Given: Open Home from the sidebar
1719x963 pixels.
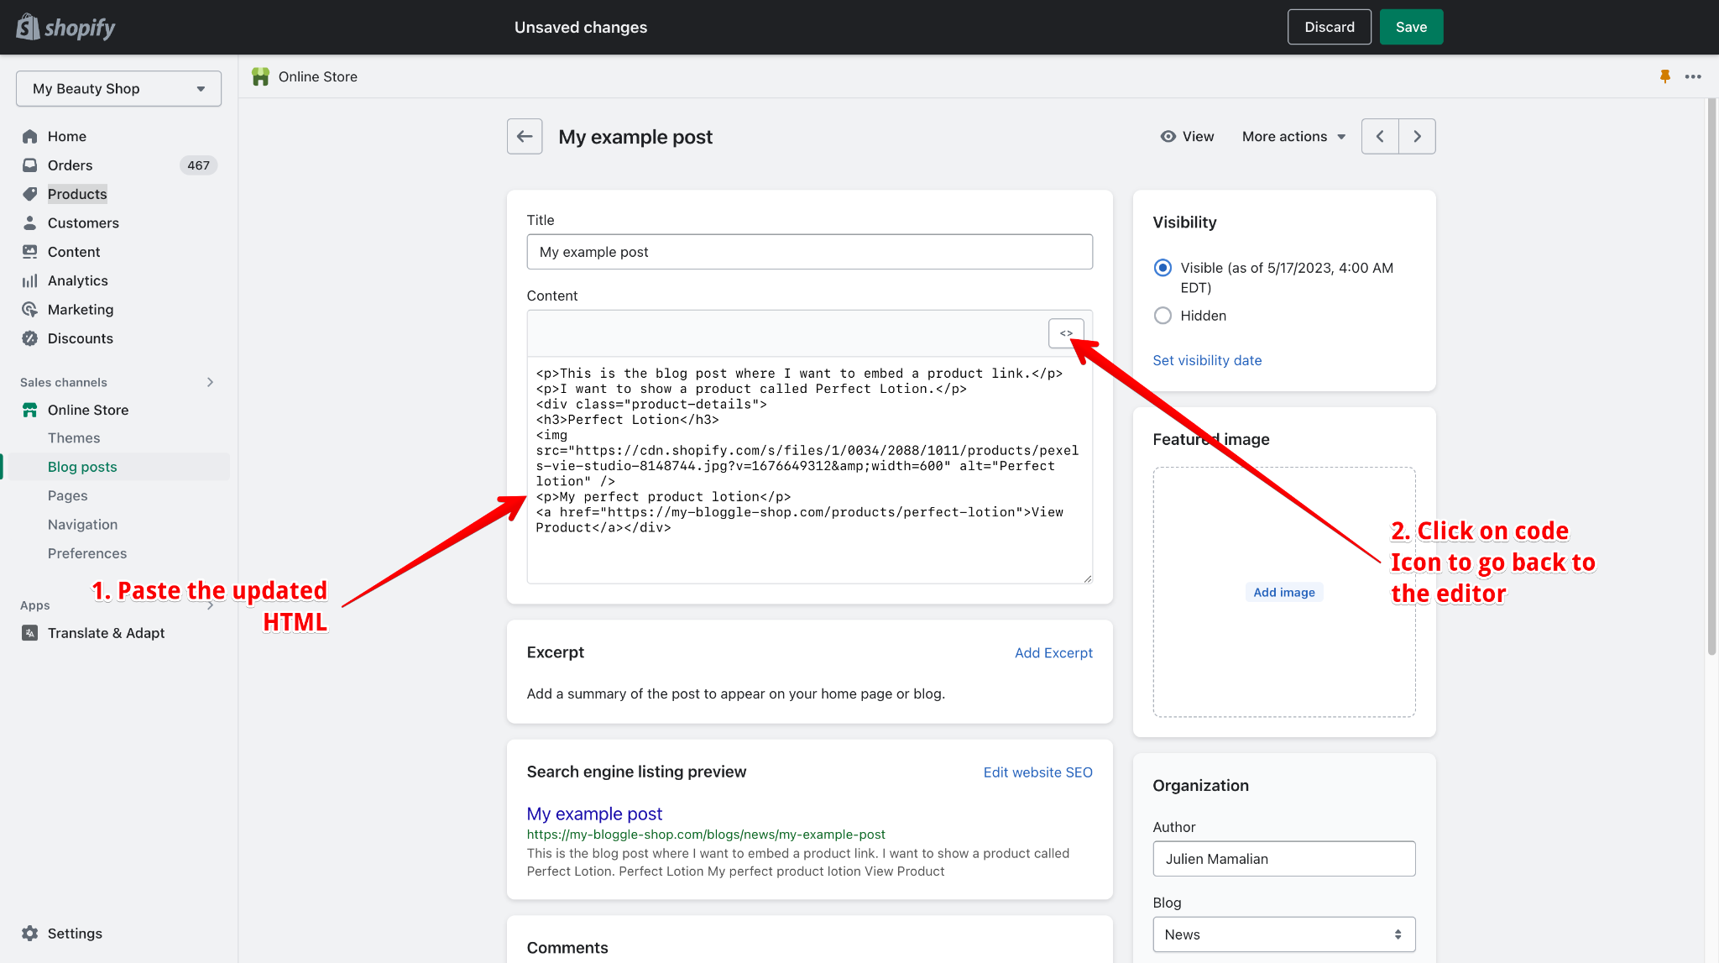Looking at the screenshot, I should 67,135.
